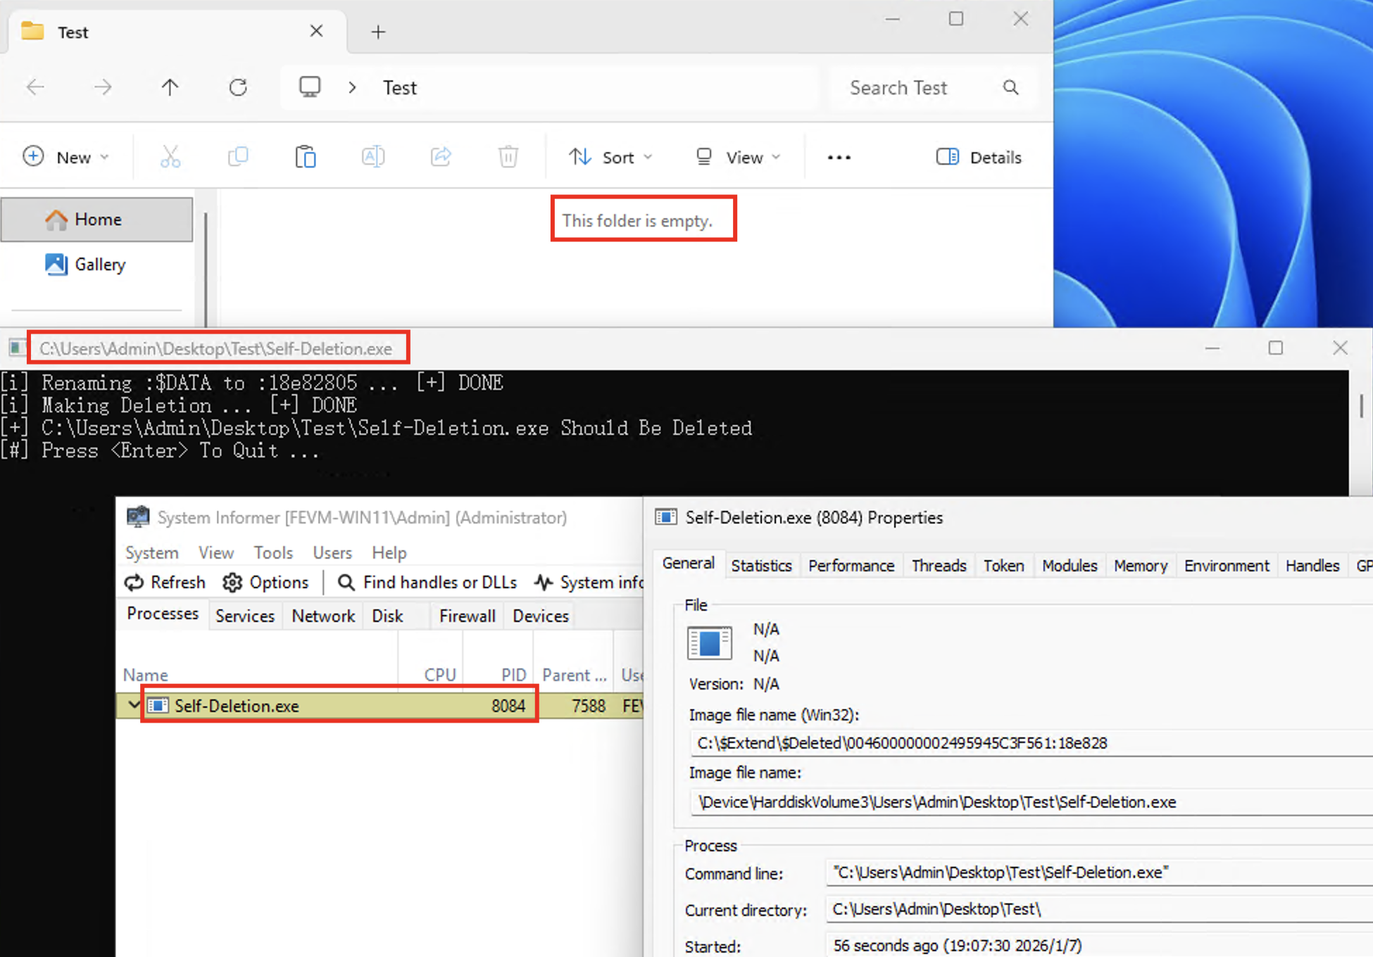Open the Tools menu in System Informer
The image size is (1373, 957).
pyautogui.click(x=273, y=552)
